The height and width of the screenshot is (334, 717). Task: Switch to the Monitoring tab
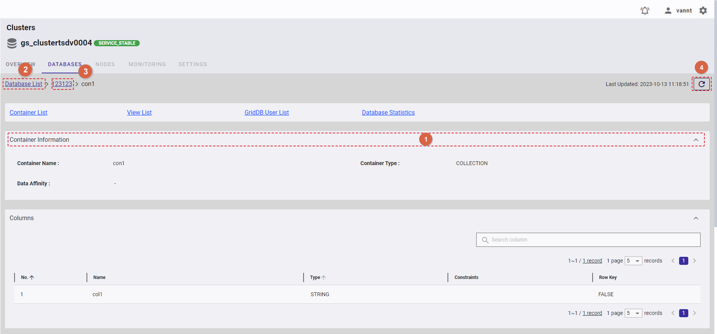(147, 64)
